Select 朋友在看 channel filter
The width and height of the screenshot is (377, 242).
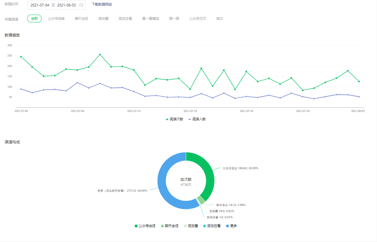point(125,19)
